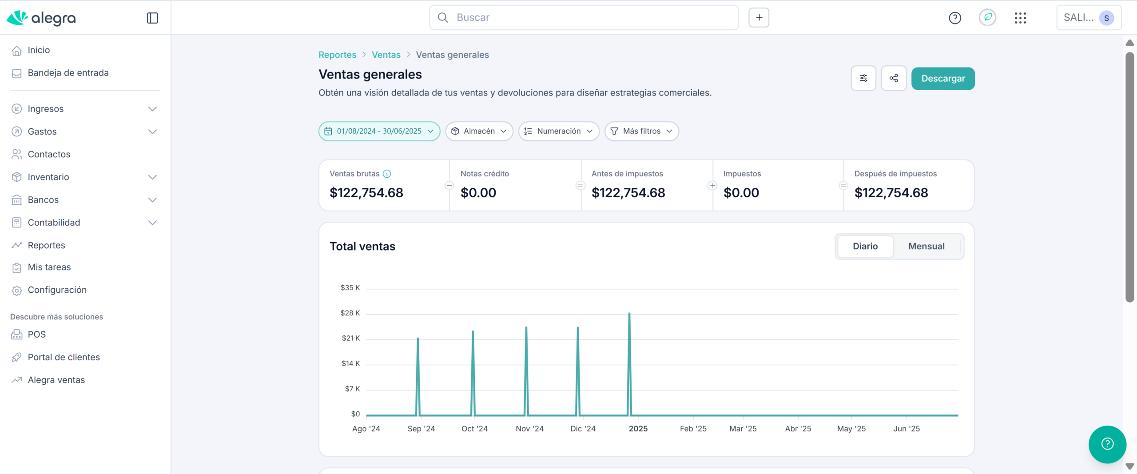Open report settings sliders icon
The width and height of the screenshot is (1137, 474).
(863, 79)
